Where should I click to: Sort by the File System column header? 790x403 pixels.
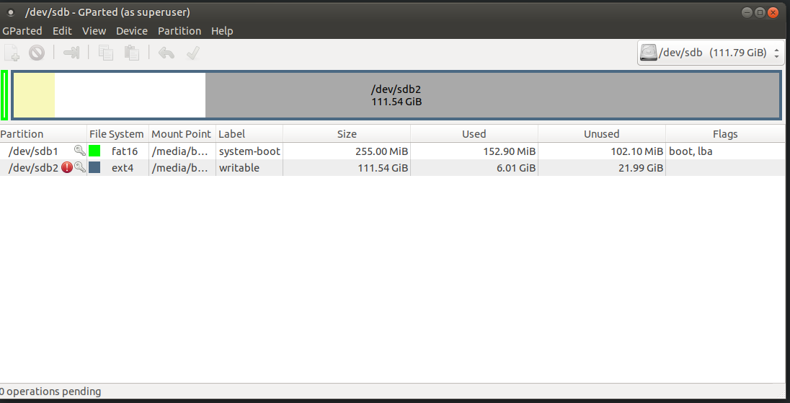pyautogui.click(x=118, y=134)
